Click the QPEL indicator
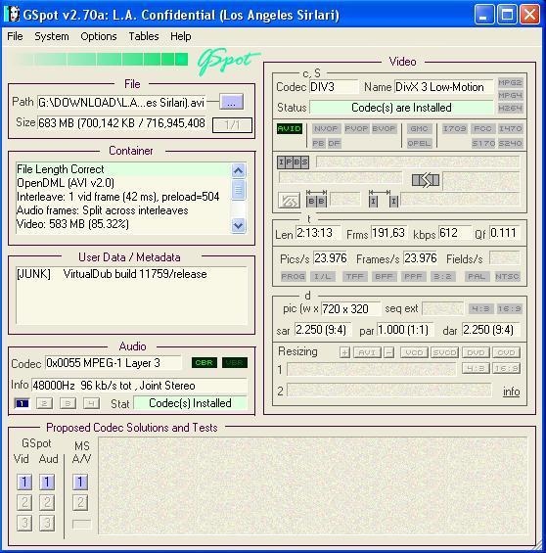Screen dimensions: 546x553 (x=419, y=144)
